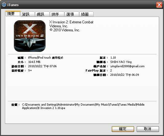Click the developer name Viderea, Inc.

(58, 26)
